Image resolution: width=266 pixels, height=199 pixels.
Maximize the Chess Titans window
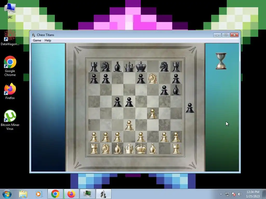coord(226,35)
